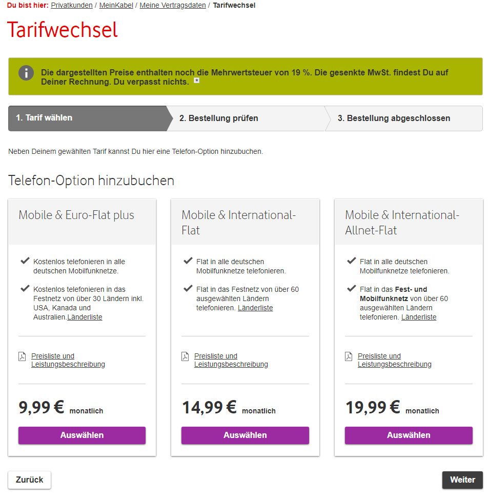Image resolution: width=489 pixels, height=498 pixels.
Task: Navigate to MeinKabel in breadcrumb
Action: pos(116,6)
